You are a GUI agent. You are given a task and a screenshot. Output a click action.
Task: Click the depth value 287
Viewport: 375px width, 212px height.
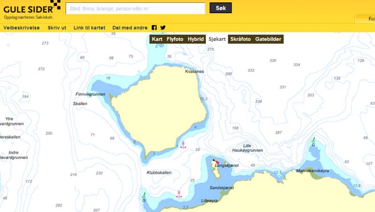(278, 133)
